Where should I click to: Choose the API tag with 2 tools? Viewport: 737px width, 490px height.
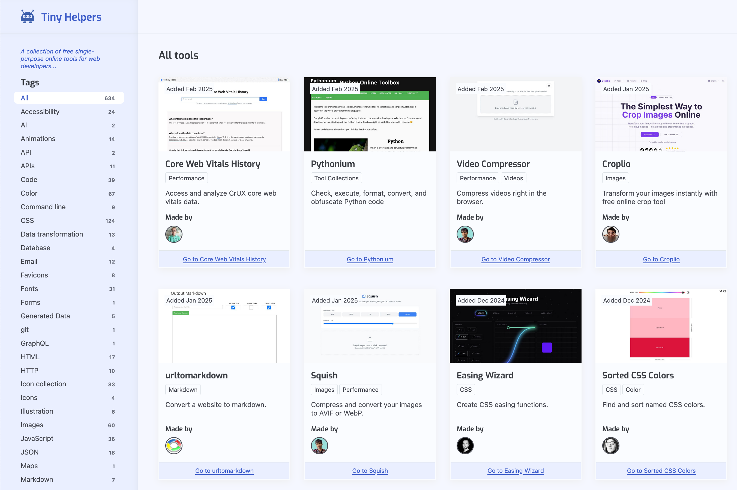69,153
